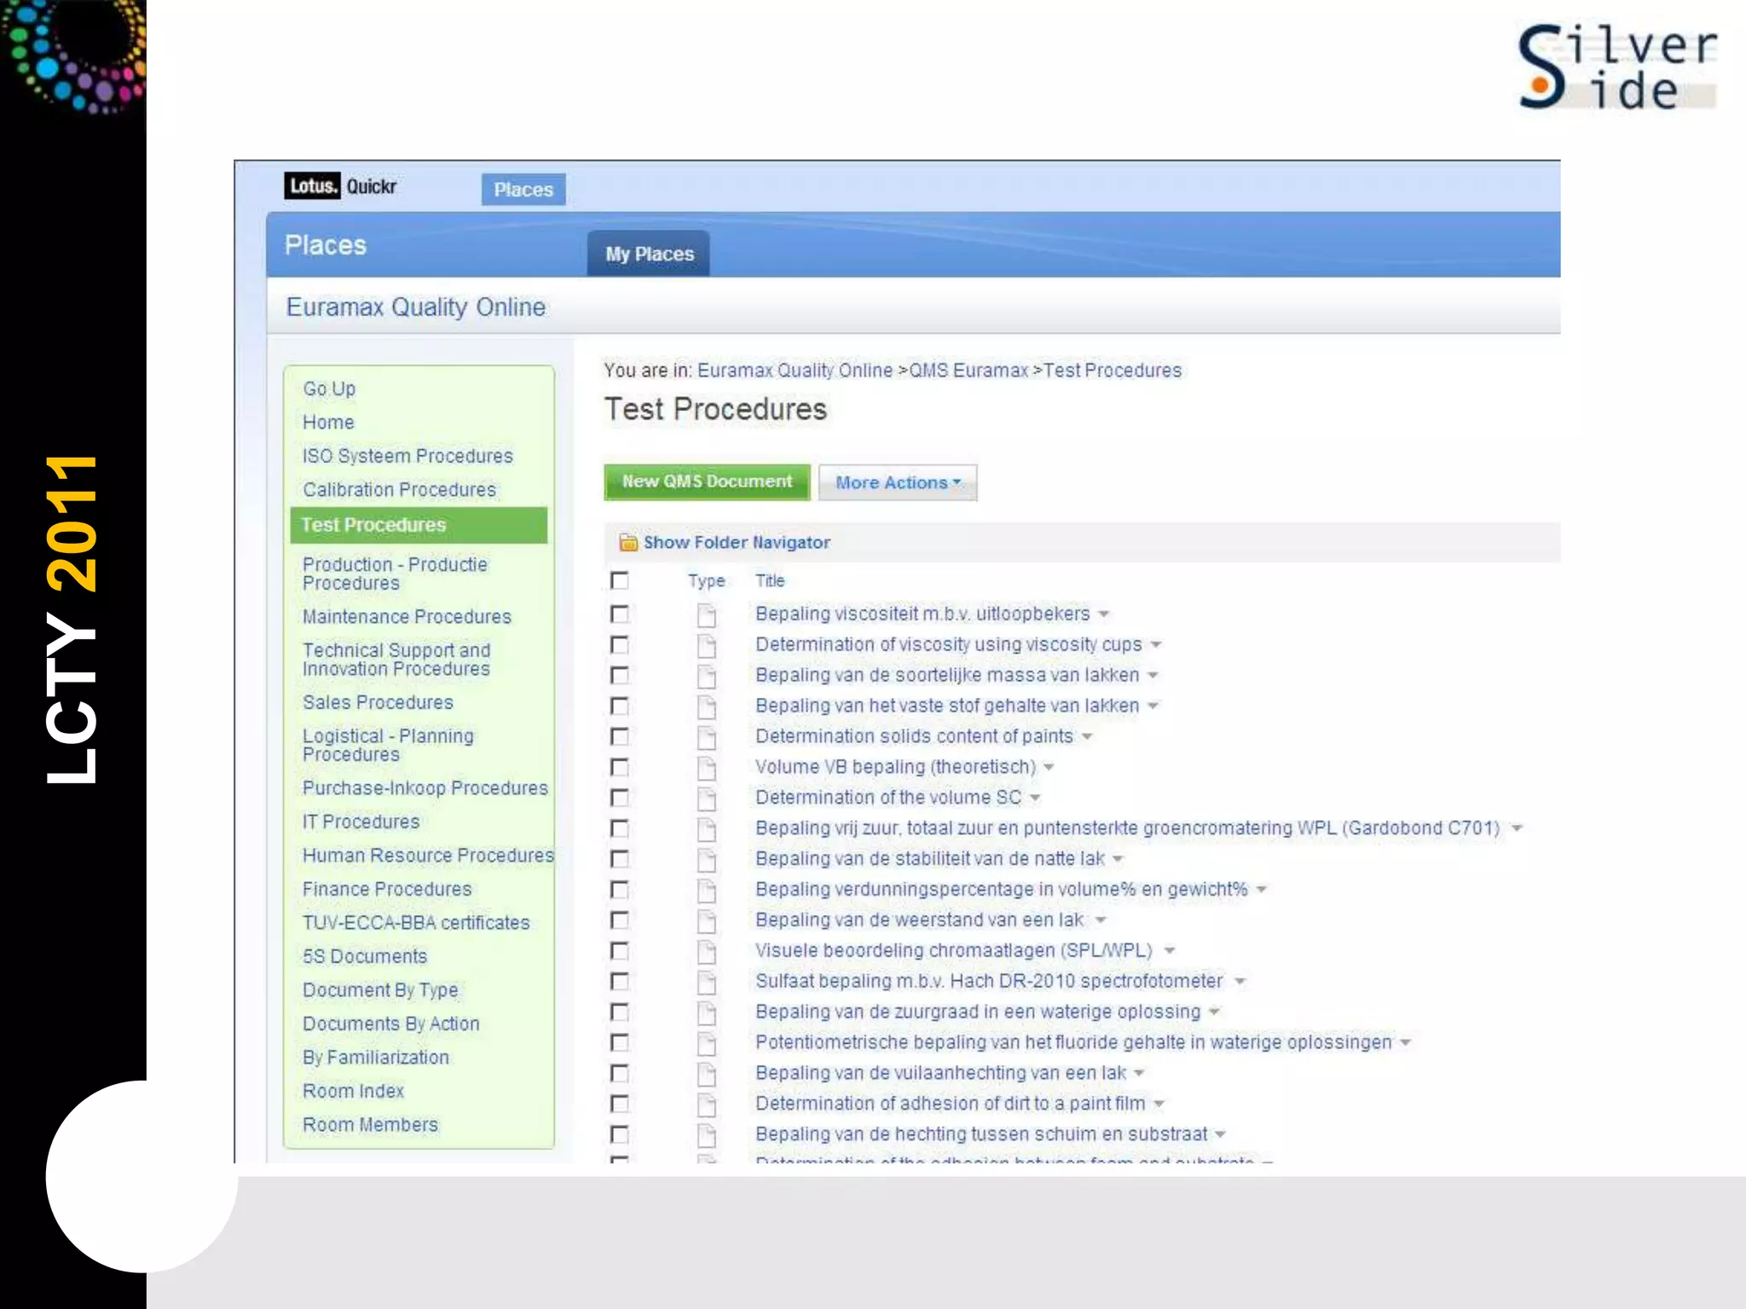The height and width of the screenshot is (1309, 1746).
Task: Click the Title column header
Action: click(769, 580)
